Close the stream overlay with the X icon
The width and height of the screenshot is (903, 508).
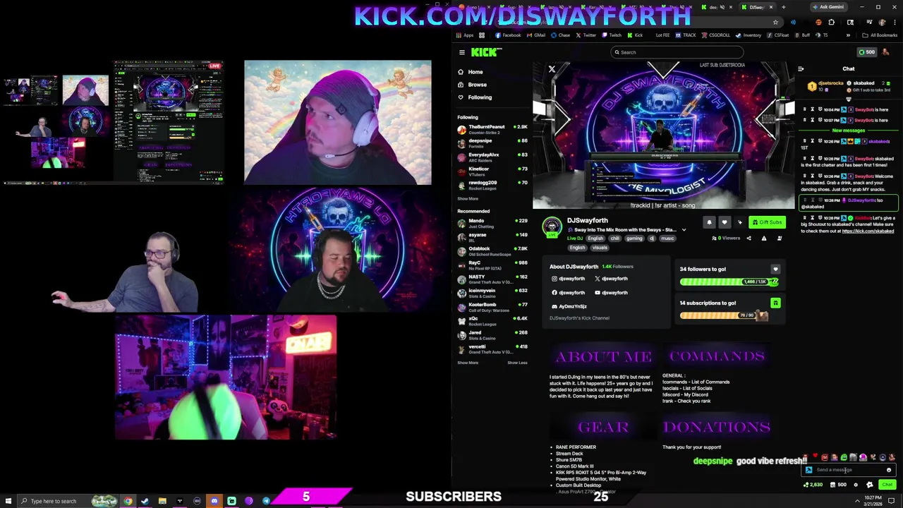[552, 69]
